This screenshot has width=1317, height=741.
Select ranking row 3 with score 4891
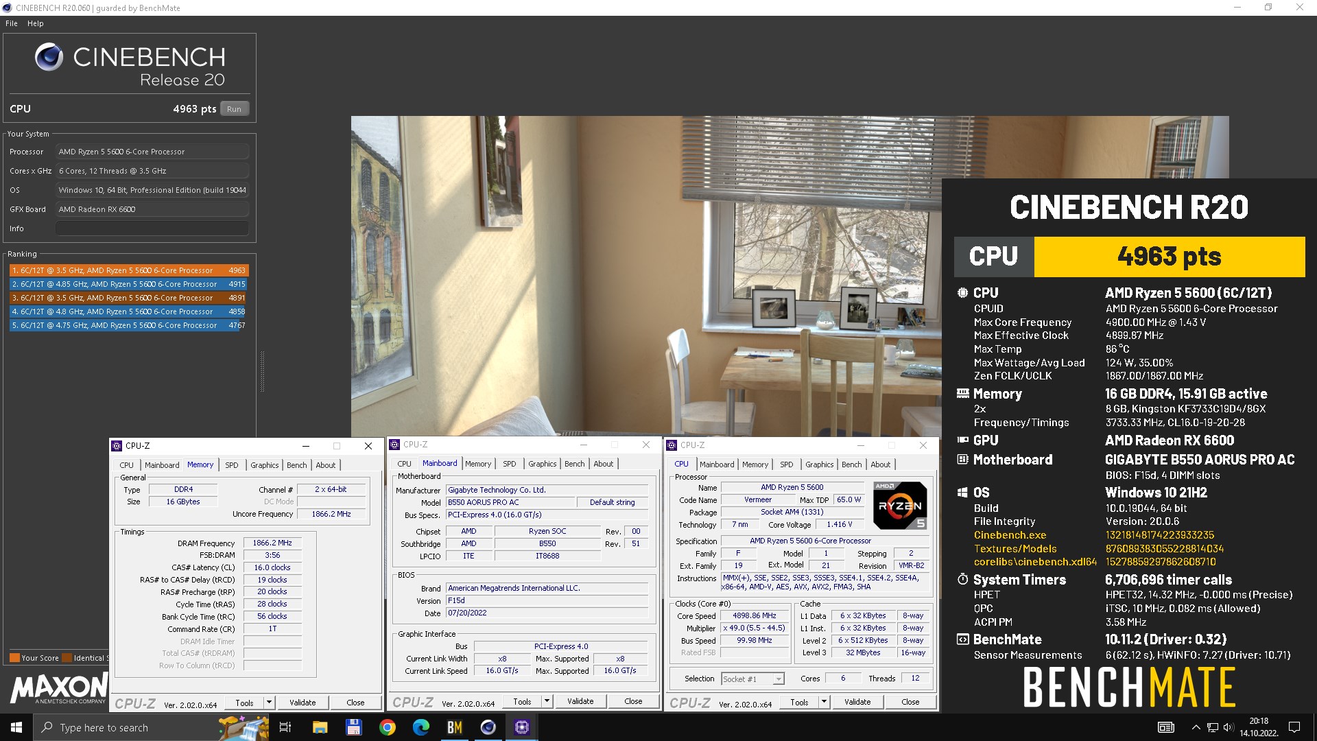click(129, 298)
